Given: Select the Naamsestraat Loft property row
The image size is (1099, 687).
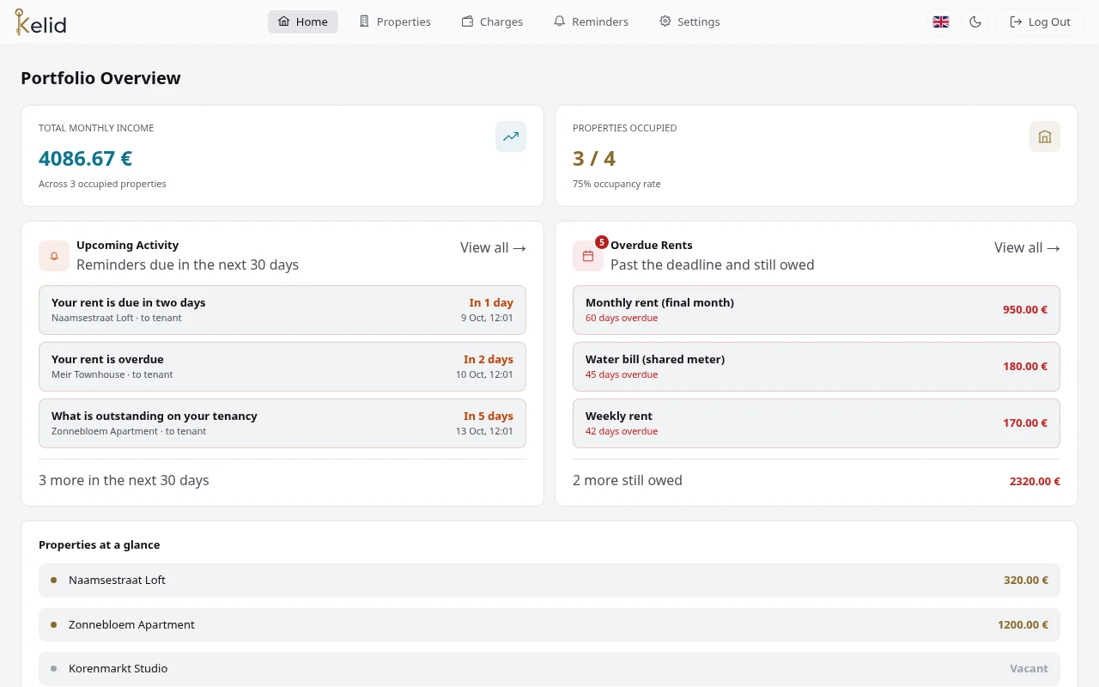Looking at the screenshot, I should (x=549, y=581).
